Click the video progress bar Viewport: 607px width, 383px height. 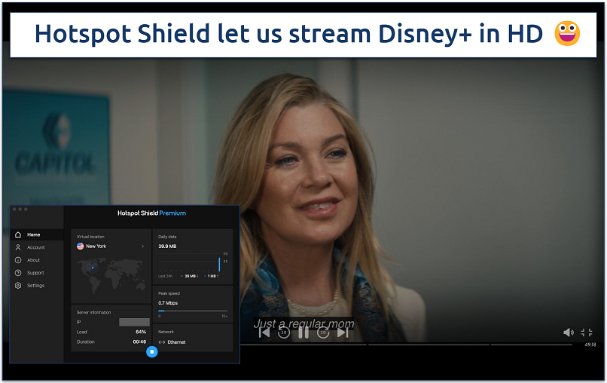coord(406,345)
